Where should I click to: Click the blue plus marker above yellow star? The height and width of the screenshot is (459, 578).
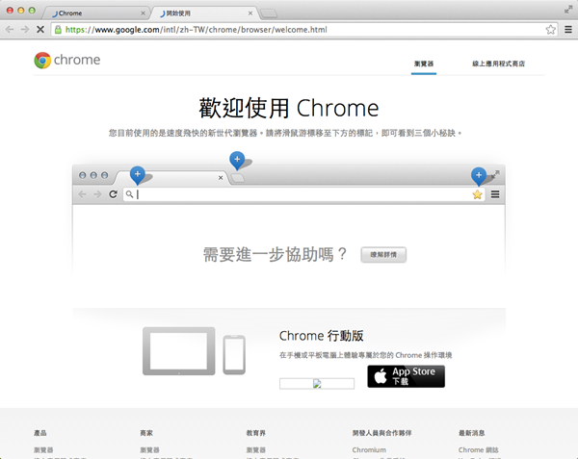479,175
